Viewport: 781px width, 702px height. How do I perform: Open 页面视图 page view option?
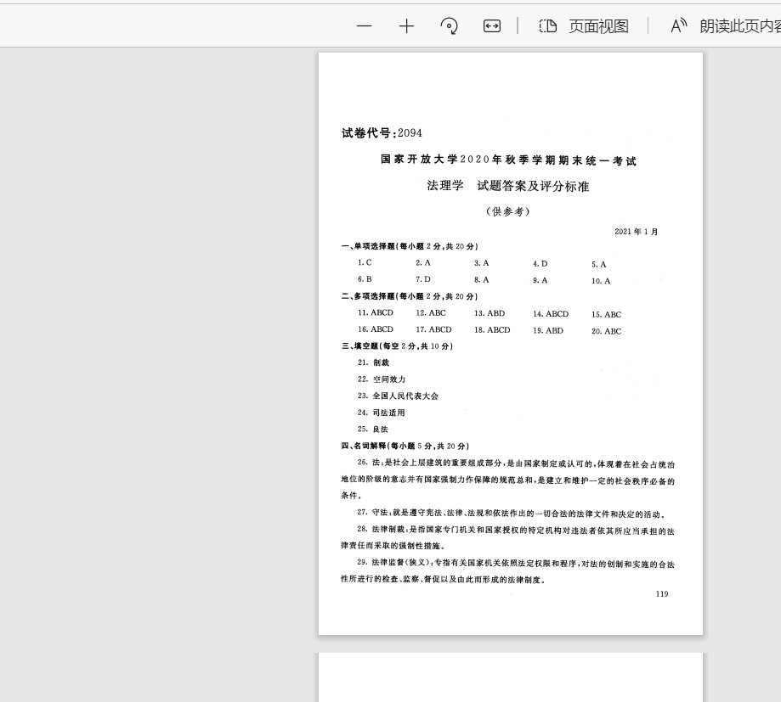click(598, 25)
